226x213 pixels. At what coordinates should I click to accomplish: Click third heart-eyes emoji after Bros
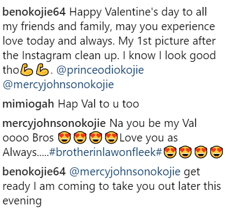(95, 138)
